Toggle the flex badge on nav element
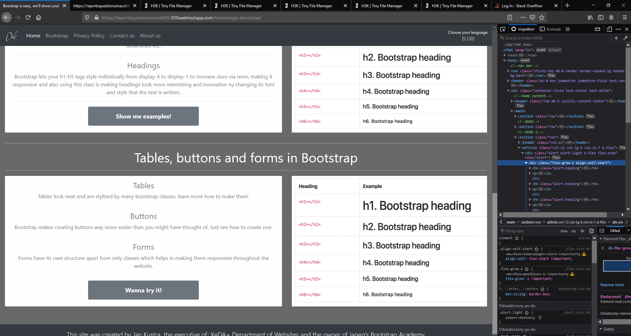 (x=551, y=75)
